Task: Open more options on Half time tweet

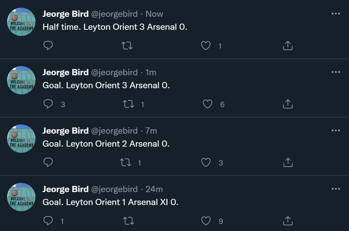Action: (x=336, y=14)
